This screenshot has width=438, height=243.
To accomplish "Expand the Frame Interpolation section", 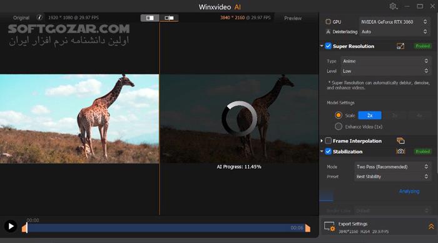I will tap(322, 141).
